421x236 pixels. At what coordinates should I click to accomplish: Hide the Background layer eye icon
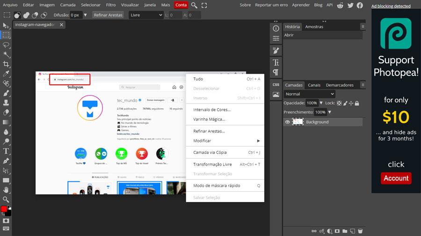(287, 122)
